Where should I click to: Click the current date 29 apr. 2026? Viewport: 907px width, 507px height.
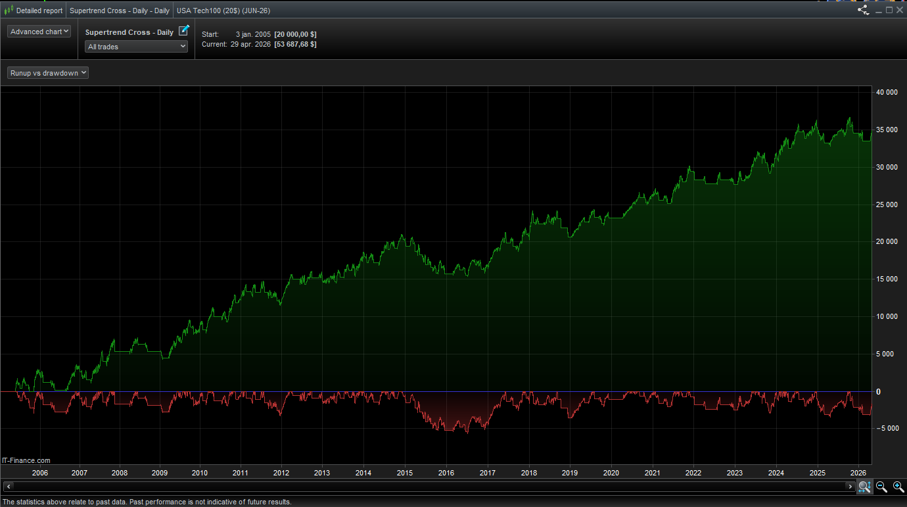coord(250,44)
